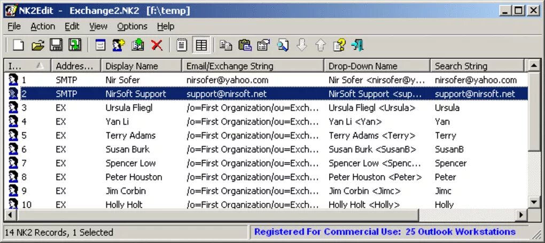Select the Spencer Low display name

point(130,163)
